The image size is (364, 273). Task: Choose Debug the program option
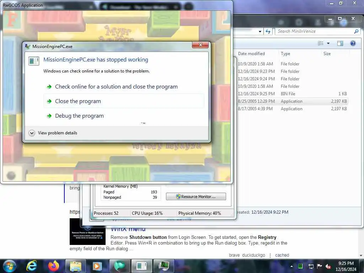[x=124, y=116]
